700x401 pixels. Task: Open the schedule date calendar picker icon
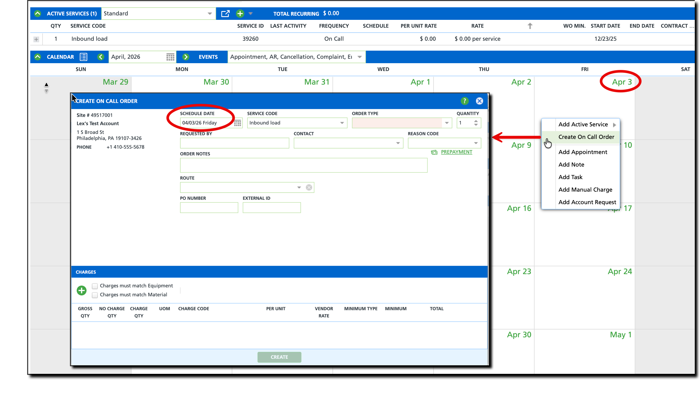[x=238, y=123]
